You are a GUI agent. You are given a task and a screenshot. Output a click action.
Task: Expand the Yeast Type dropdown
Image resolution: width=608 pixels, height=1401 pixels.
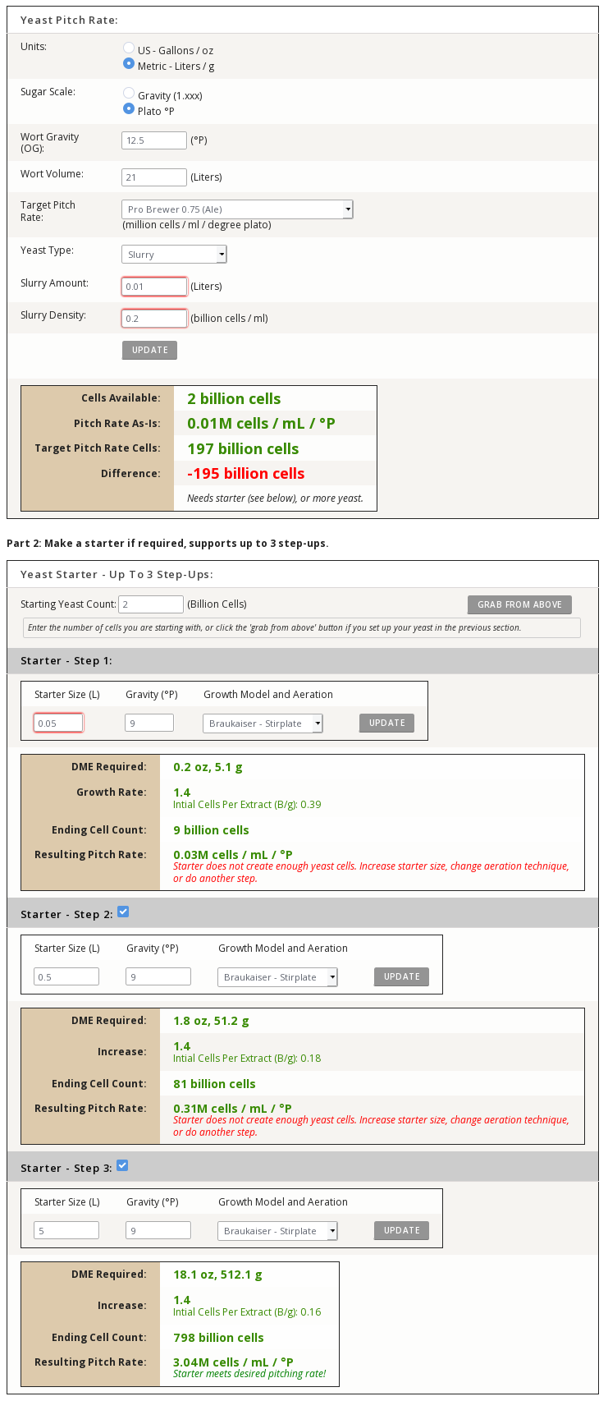(174, 255)
